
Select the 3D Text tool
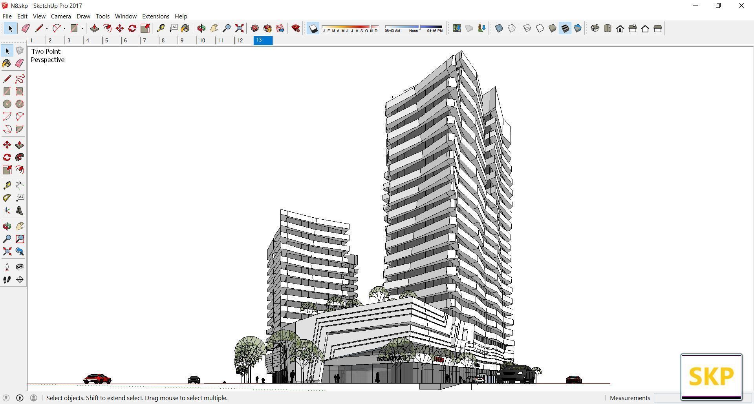click(20, 211)
